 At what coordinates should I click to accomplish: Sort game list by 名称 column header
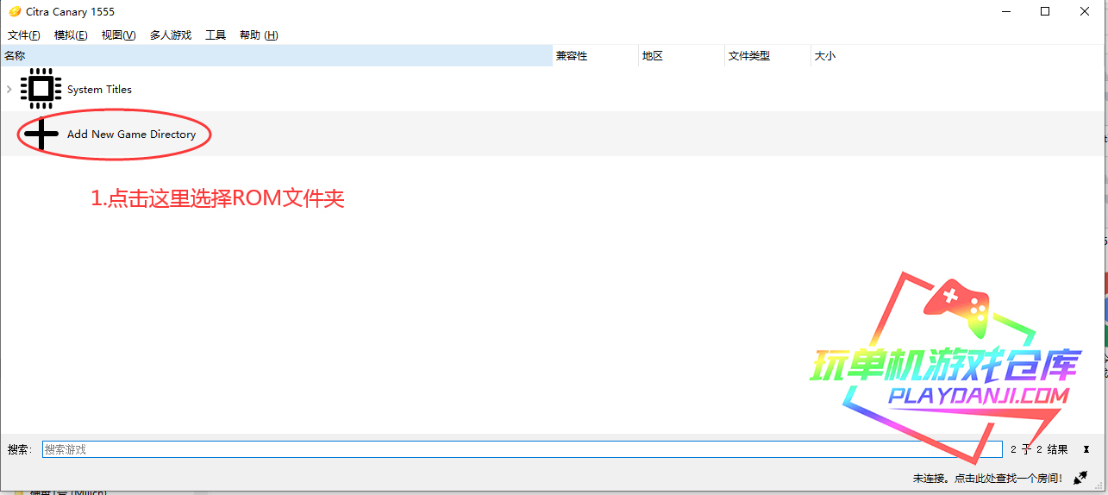(x=276, y=56)
